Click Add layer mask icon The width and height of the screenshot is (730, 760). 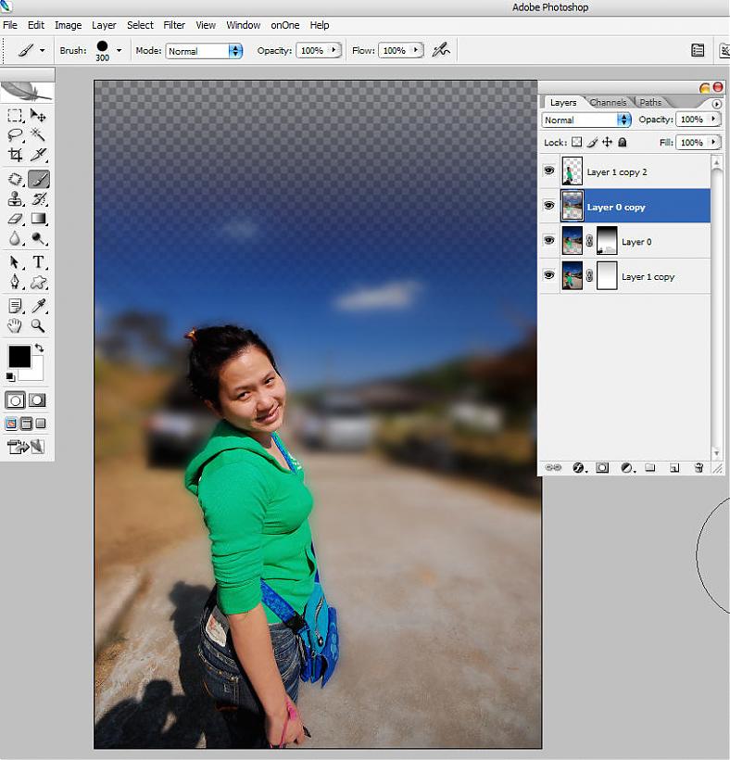[602, 468]
